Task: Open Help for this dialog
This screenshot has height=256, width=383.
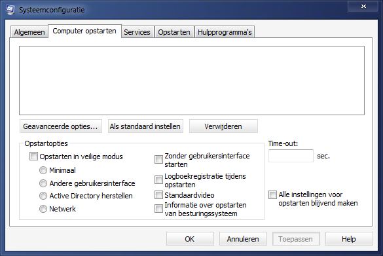Action: (349, 239)
